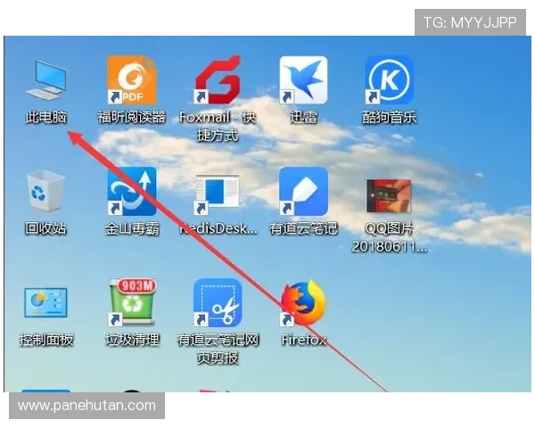535x428 pixels.
Task: Launch 有道云笔记 Youdao Note app
Action: tap(303, 192)
